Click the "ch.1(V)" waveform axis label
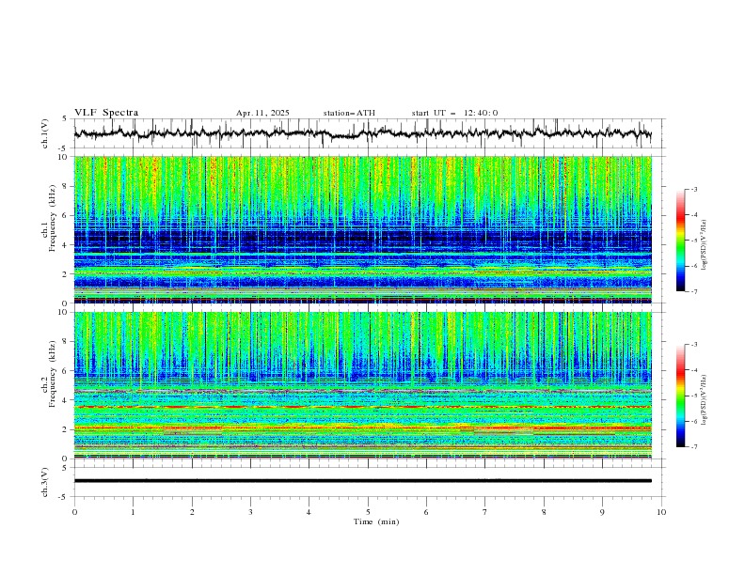745x575 pixels. pos(45,133)
